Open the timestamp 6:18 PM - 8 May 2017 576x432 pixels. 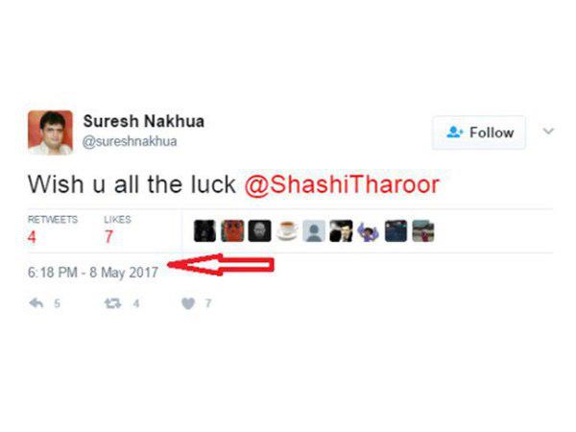coord(93,273)
